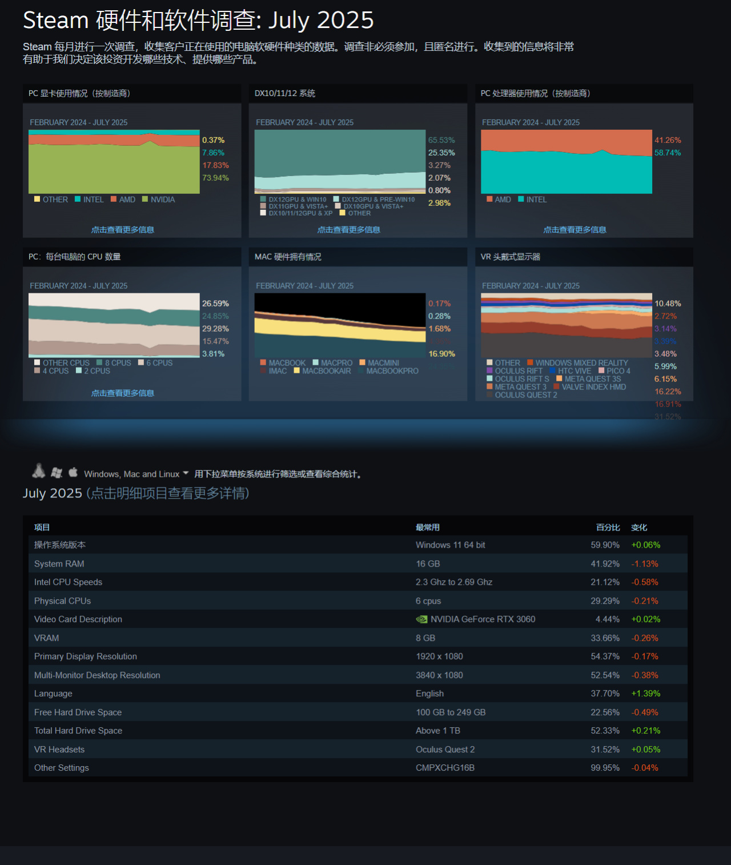Click the Apple Mac platform icon
The height and width of the screenshot is (865, 731).
[x=73, y=472]
